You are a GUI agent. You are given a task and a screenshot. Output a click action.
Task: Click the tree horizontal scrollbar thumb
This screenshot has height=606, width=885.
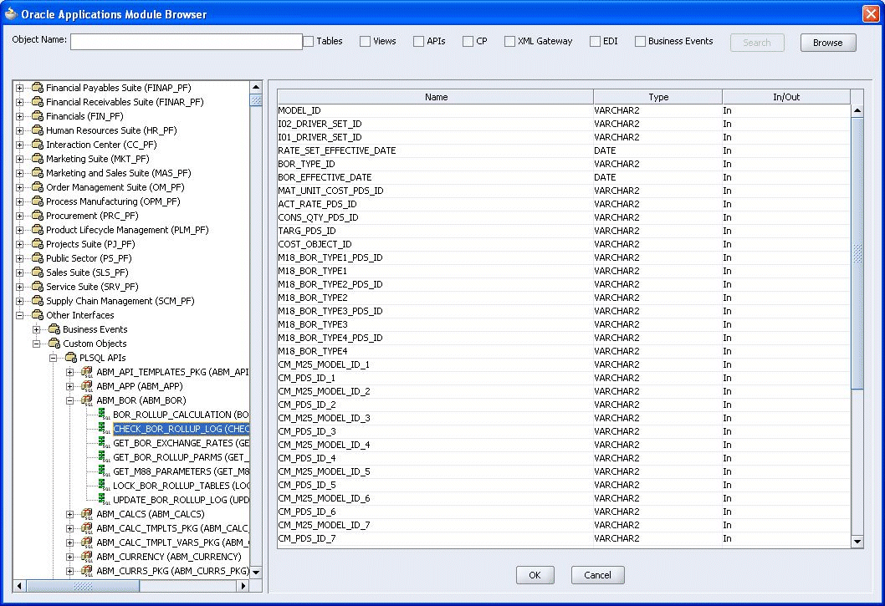(x=83, y=586)
